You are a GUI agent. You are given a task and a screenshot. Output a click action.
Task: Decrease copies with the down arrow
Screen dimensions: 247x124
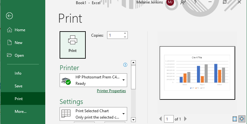tap(125, 37)
